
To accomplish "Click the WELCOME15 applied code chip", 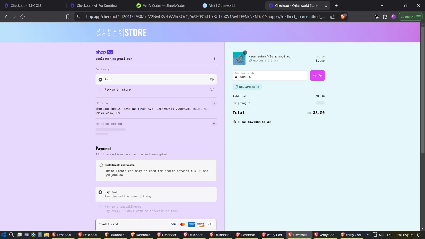I will [247, 87].
